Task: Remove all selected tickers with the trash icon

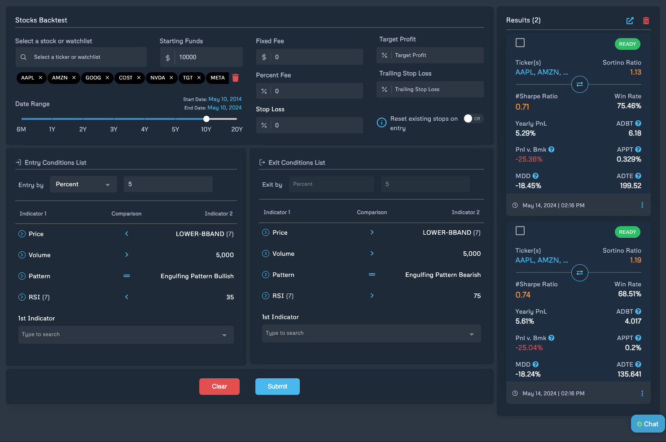Action: click(236, 78)
